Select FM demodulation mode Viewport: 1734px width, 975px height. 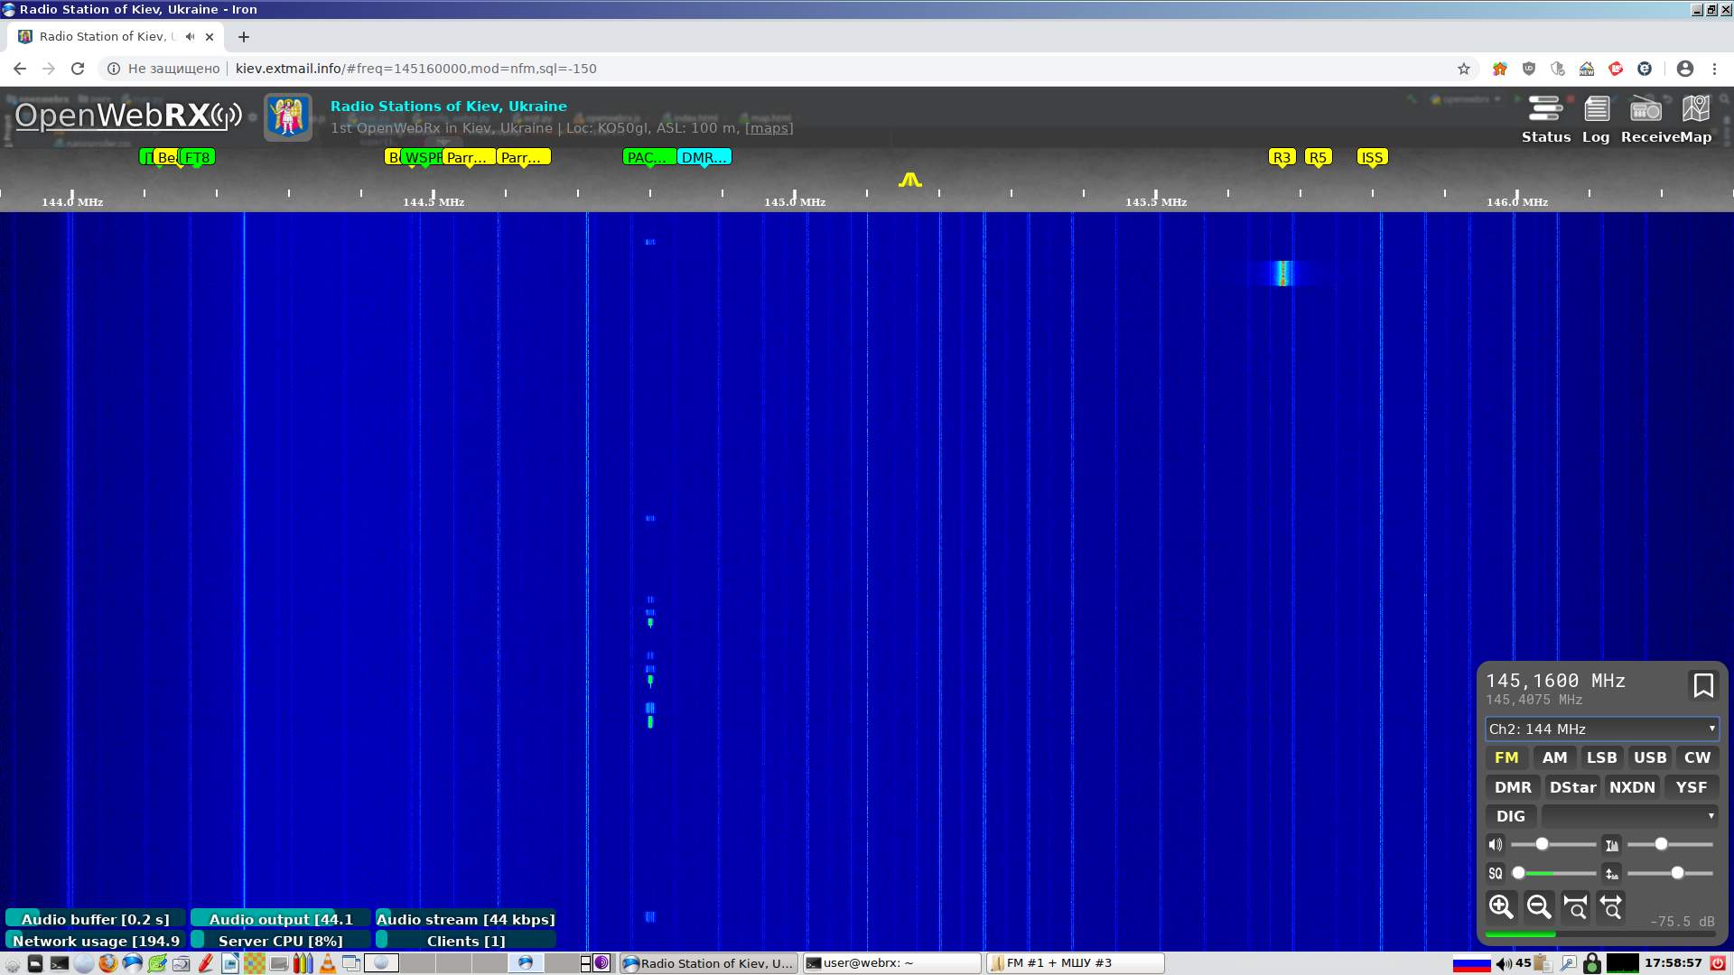(x=1506, y=758)
